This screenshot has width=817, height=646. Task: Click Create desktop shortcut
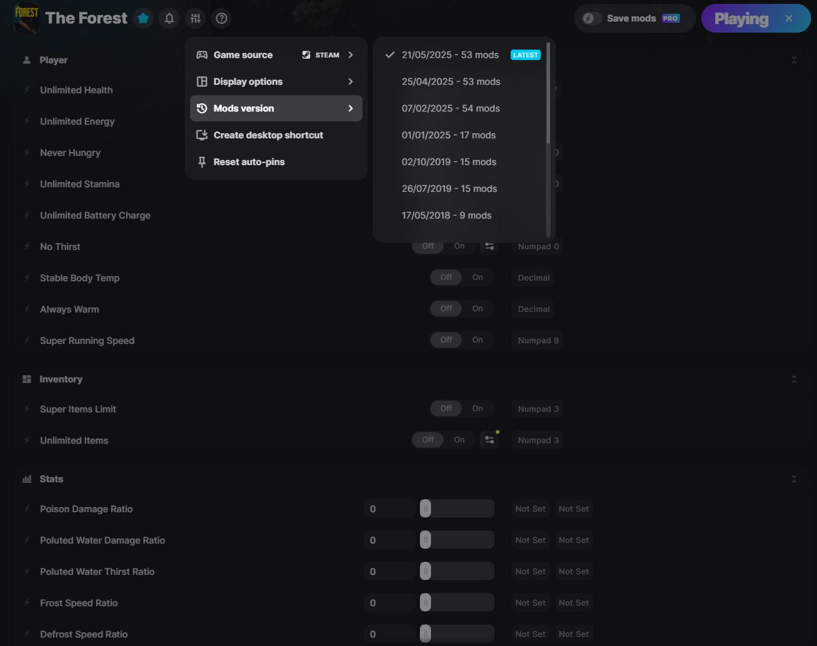[268, 135]
